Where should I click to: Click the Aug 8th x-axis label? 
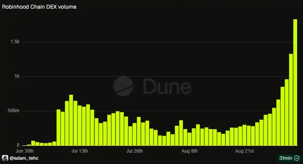click(189, 151)
